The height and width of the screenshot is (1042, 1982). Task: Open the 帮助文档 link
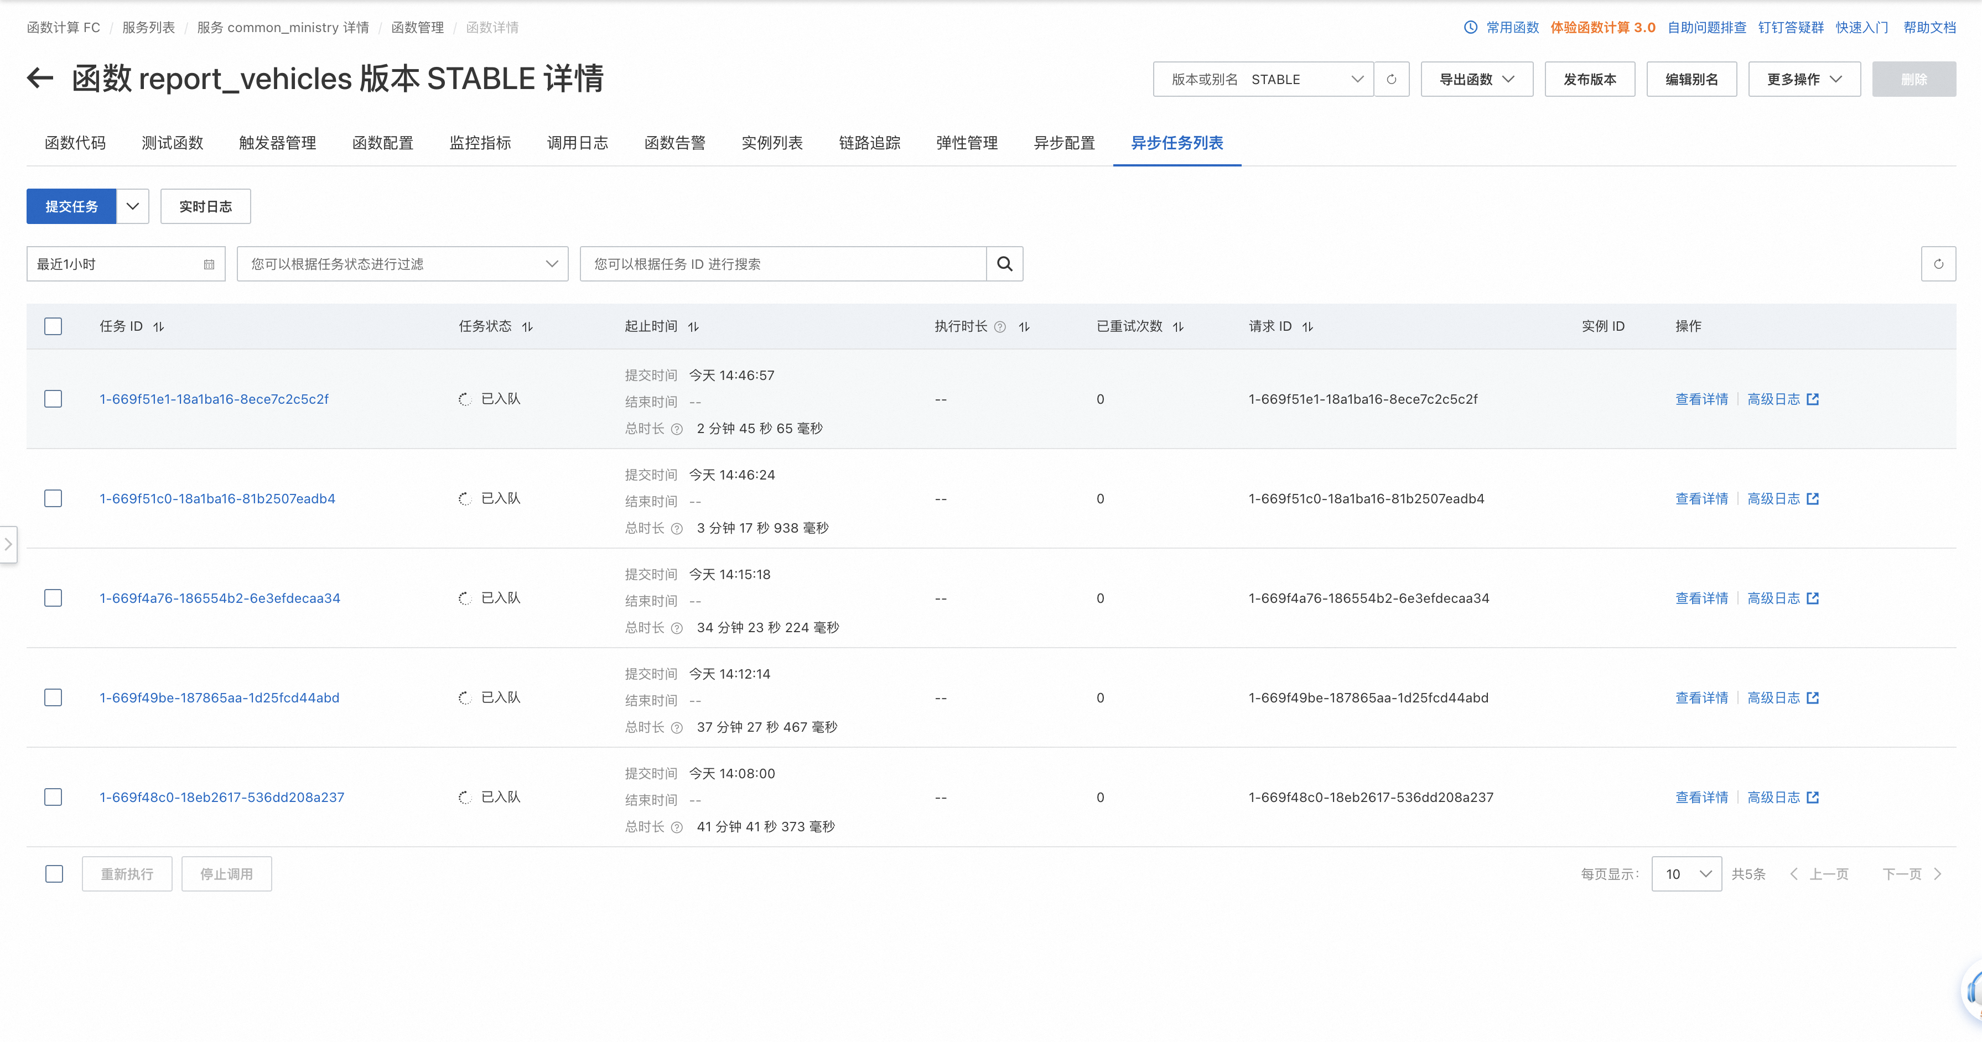tap(1929, 27)
